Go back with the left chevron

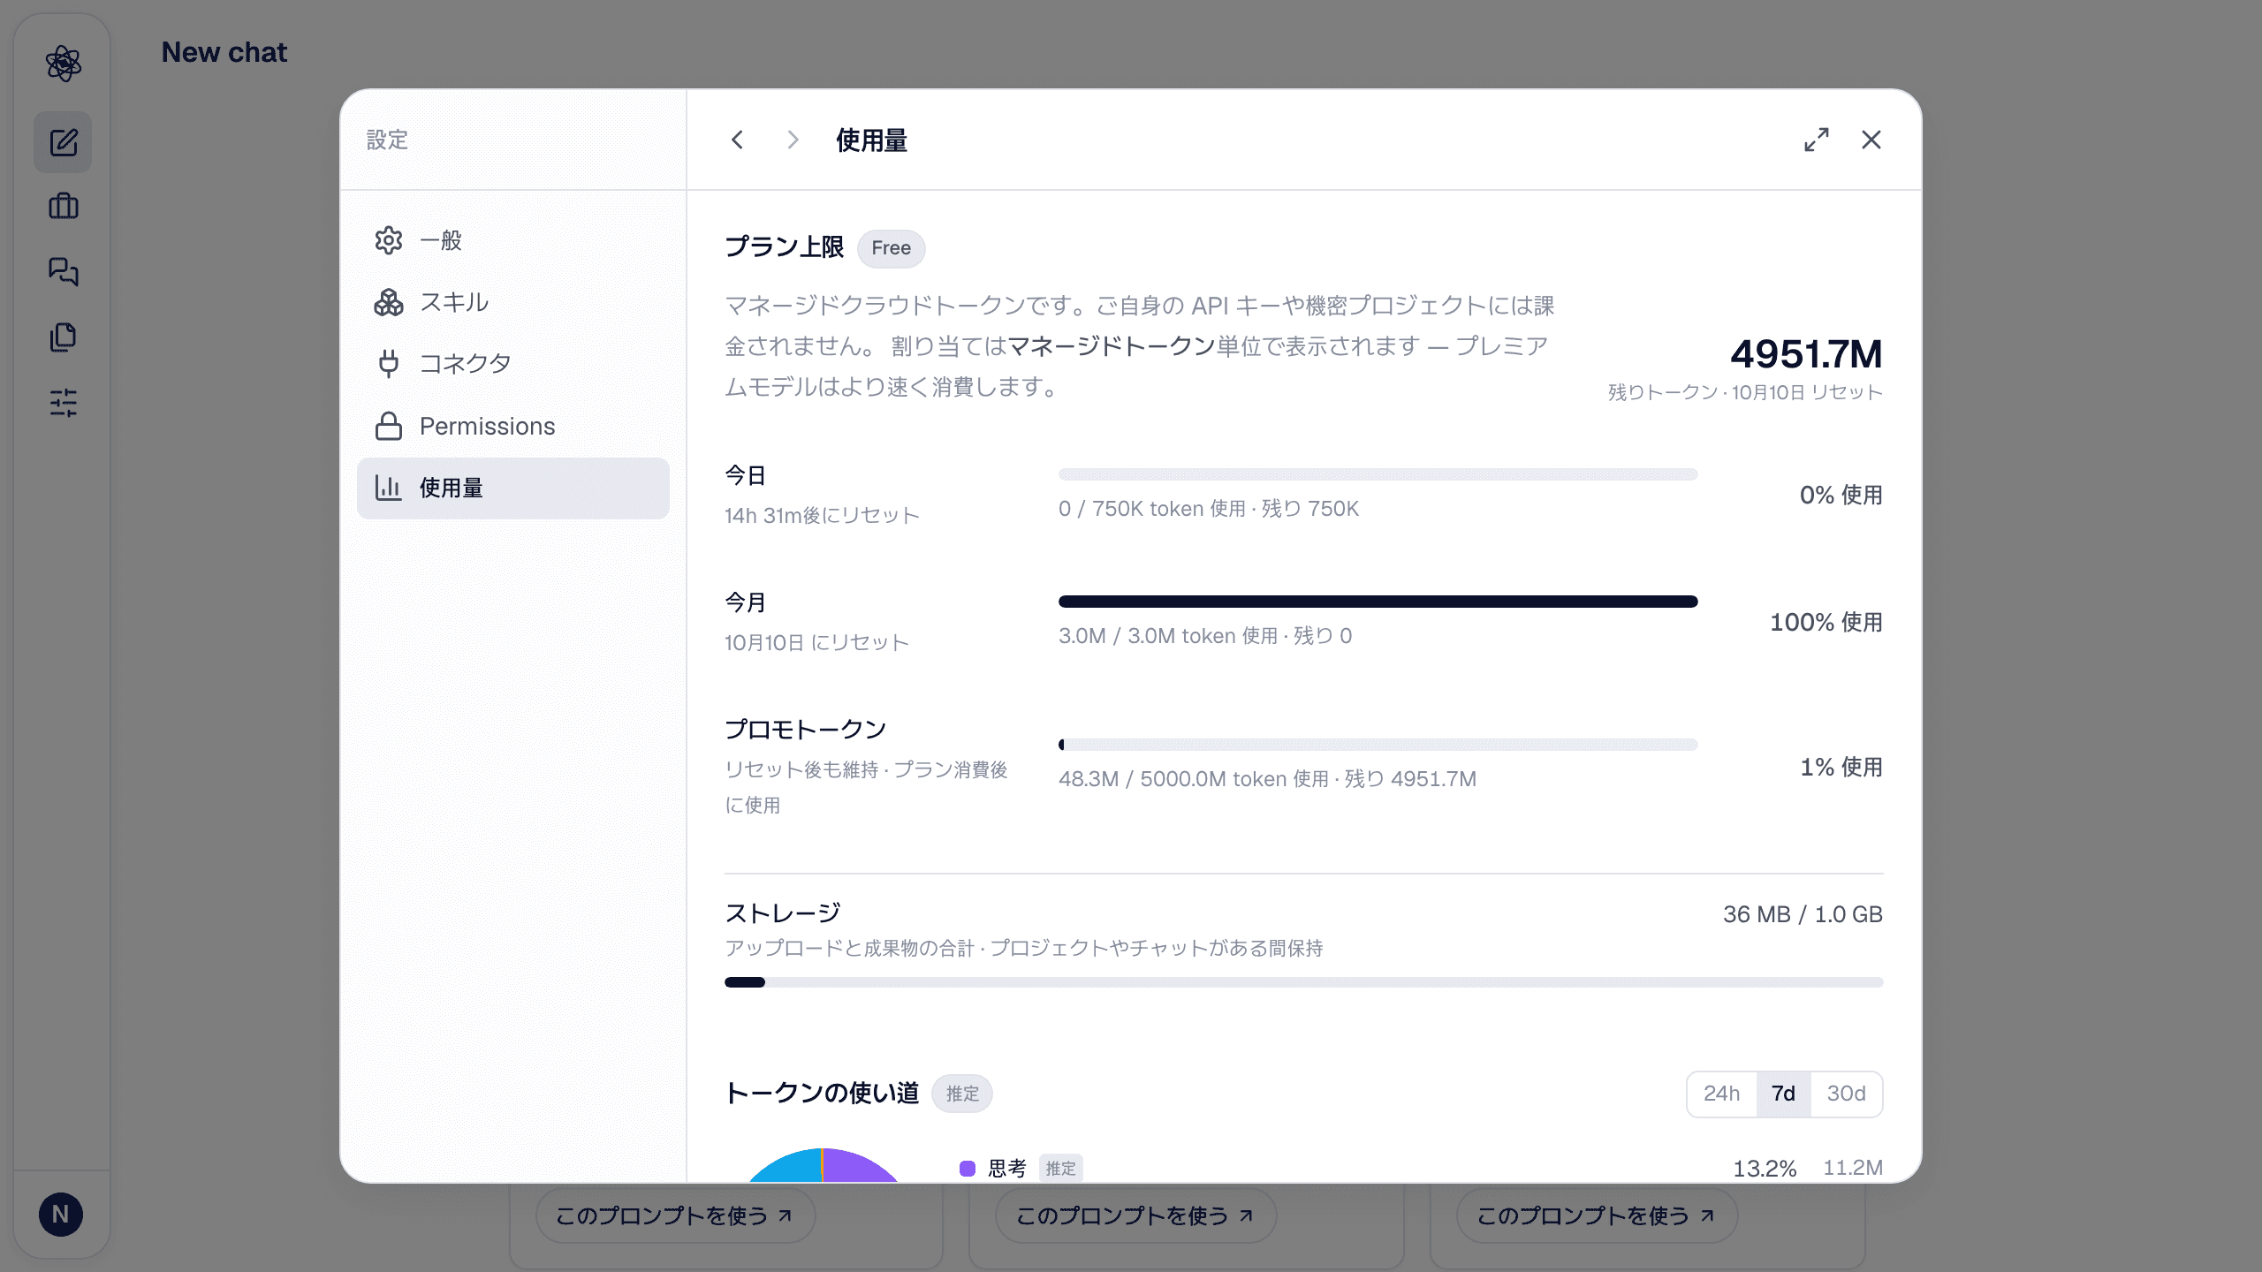tap(738, 140)
